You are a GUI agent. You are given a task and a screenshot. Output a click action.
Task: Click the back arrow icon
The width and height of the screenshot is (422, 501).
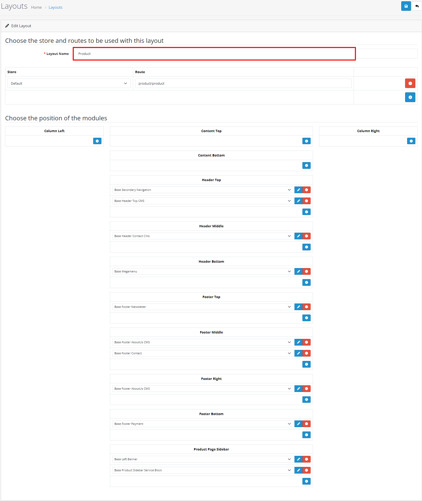click(417, 6)
